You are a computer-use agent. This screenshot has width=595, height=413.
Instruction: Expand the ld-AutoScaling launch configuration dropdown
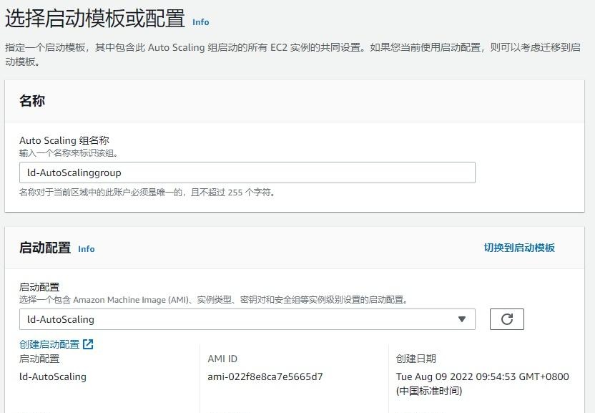point(247,319)
